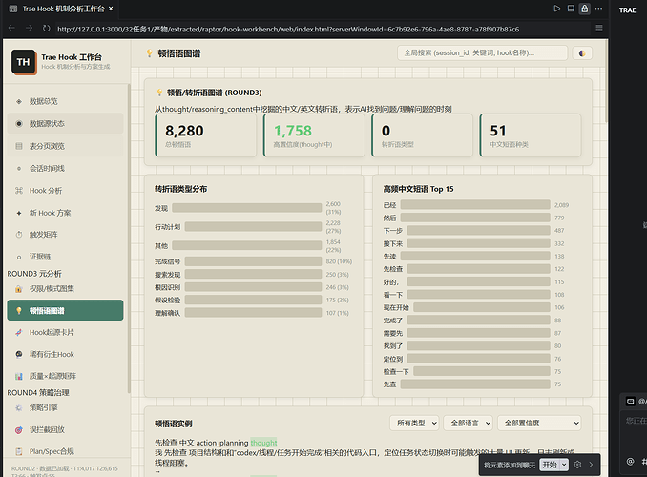647x477 pixels.
Task: Click the run triangle icon in title bar
Action: tap(556, 9)
